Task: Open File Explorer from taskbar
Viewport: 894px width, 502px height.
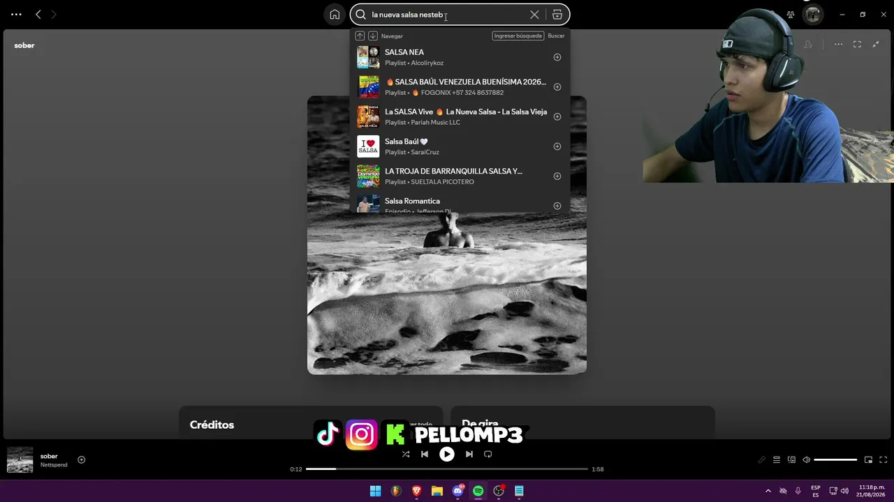Action: point(437,491)
